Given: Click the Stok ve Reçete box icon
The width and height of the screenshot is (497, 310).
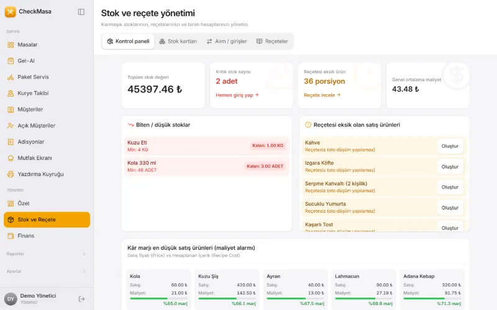Looking at the screenshot, I should pos(11,219).
